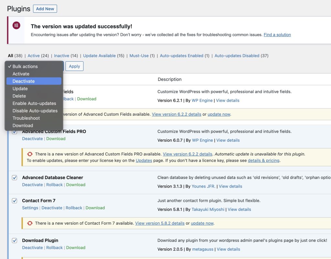Pick Troubleshoot option in bulk actions menu
The height and width of the screenshot is (259, 331).
tap(26, 118)
